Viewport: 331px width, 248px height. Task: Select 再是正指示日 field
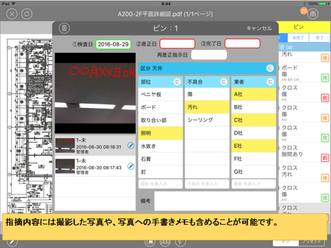coord(209,55)
